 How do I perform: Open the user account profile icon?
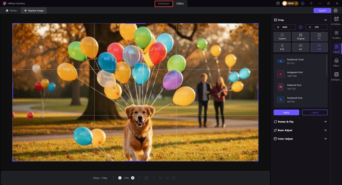point(303,3)
